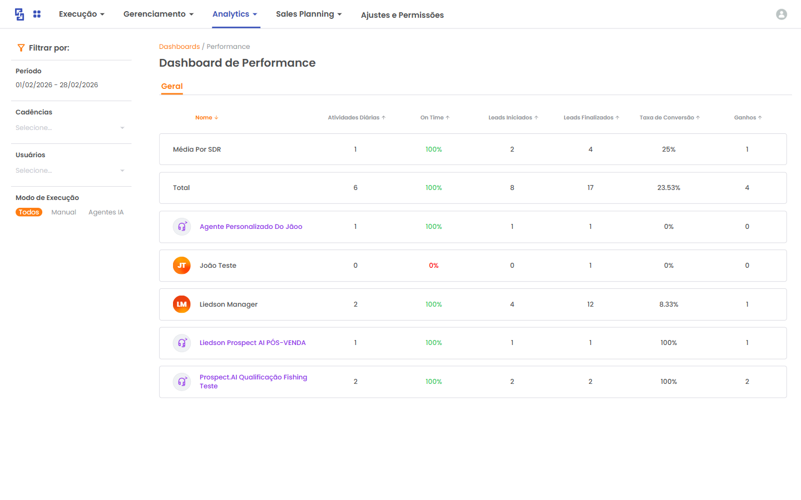
Task: Click the JT avatar for João Teste
Action: [x=182, y=266]
